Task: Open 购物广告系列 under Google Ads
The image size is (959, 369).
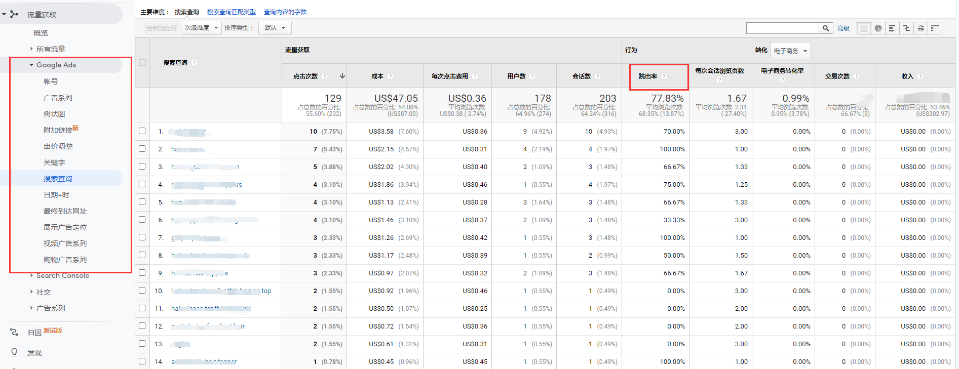Action: point(65,260)
